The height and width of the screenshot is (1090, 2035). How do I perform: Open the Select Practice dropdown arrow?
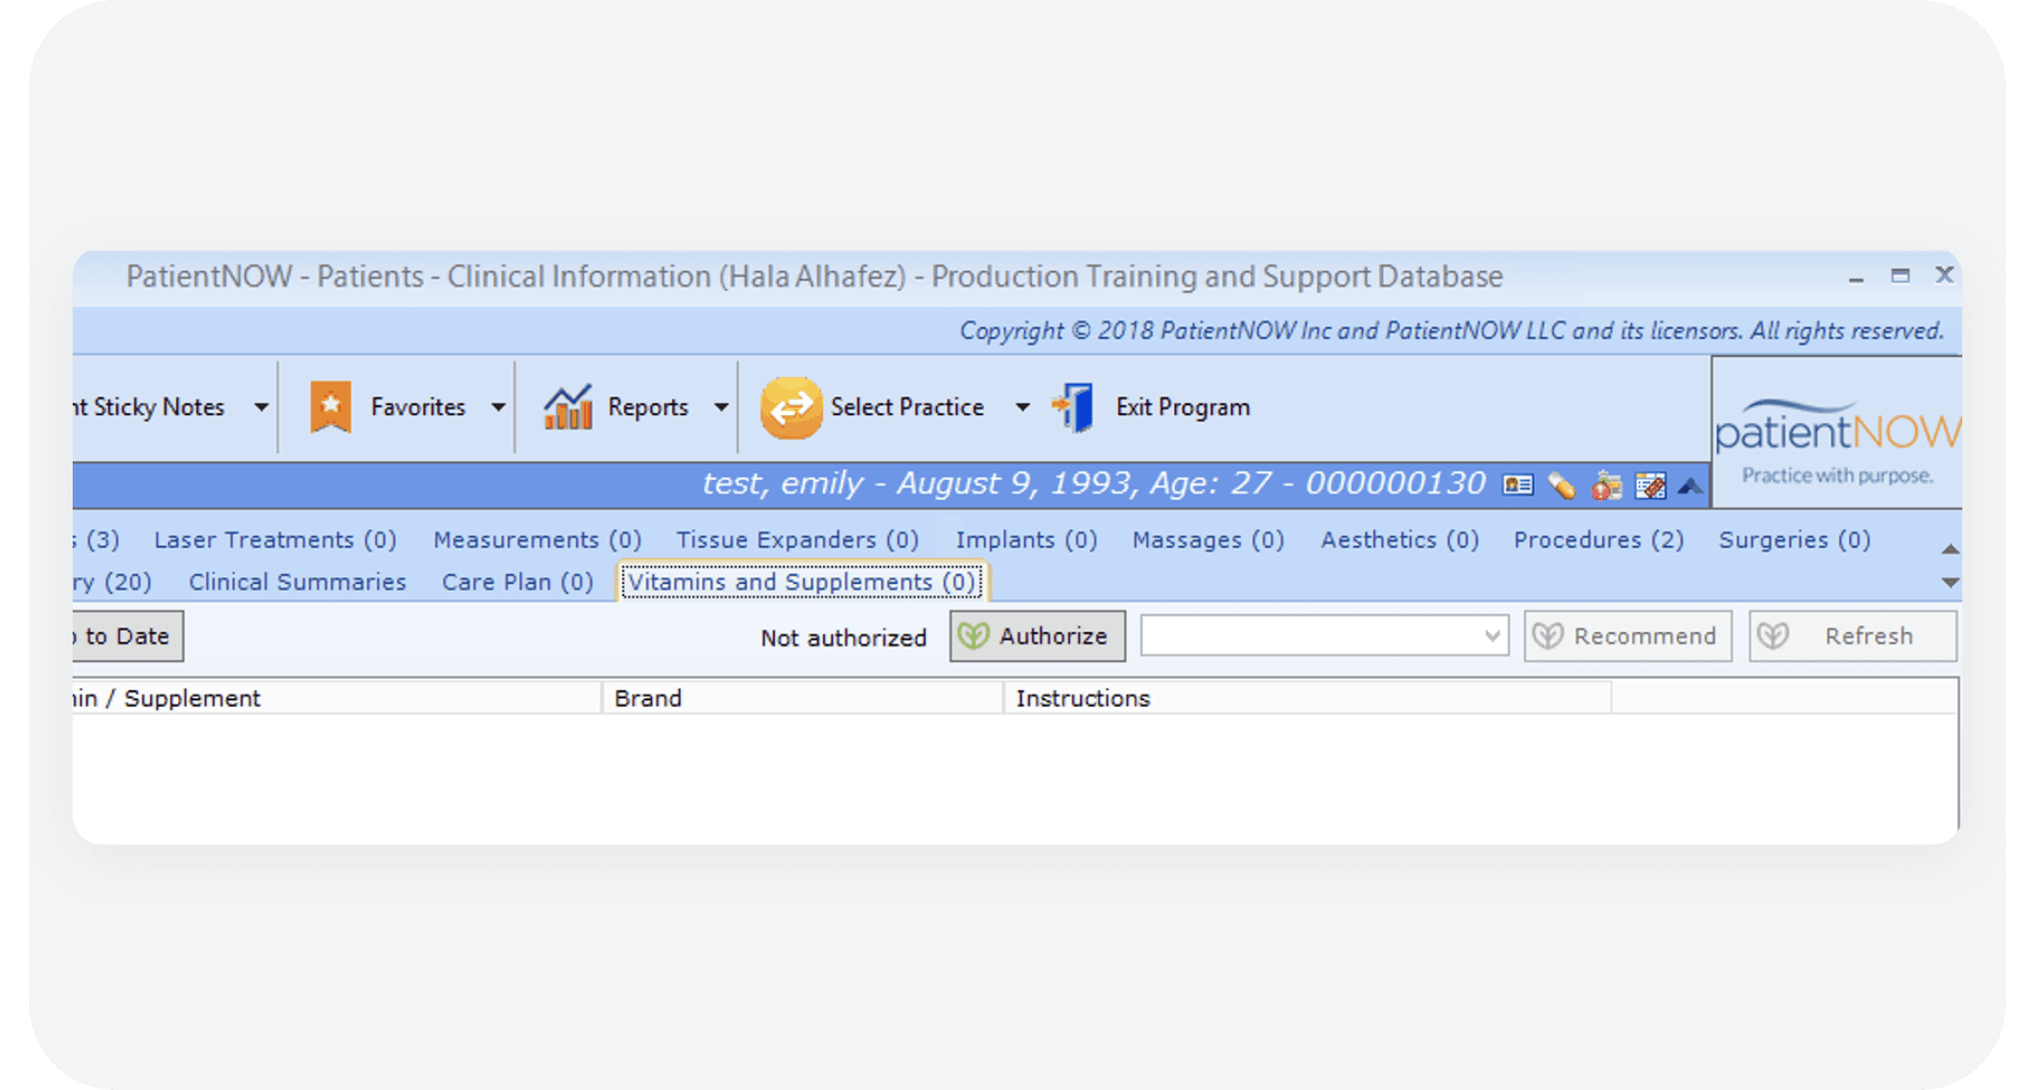coord(1022,407)
